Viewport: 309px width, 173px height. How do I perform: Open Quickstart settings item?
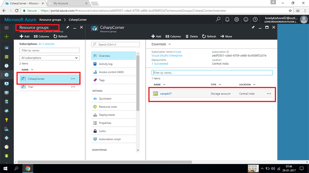pos(113,98)
